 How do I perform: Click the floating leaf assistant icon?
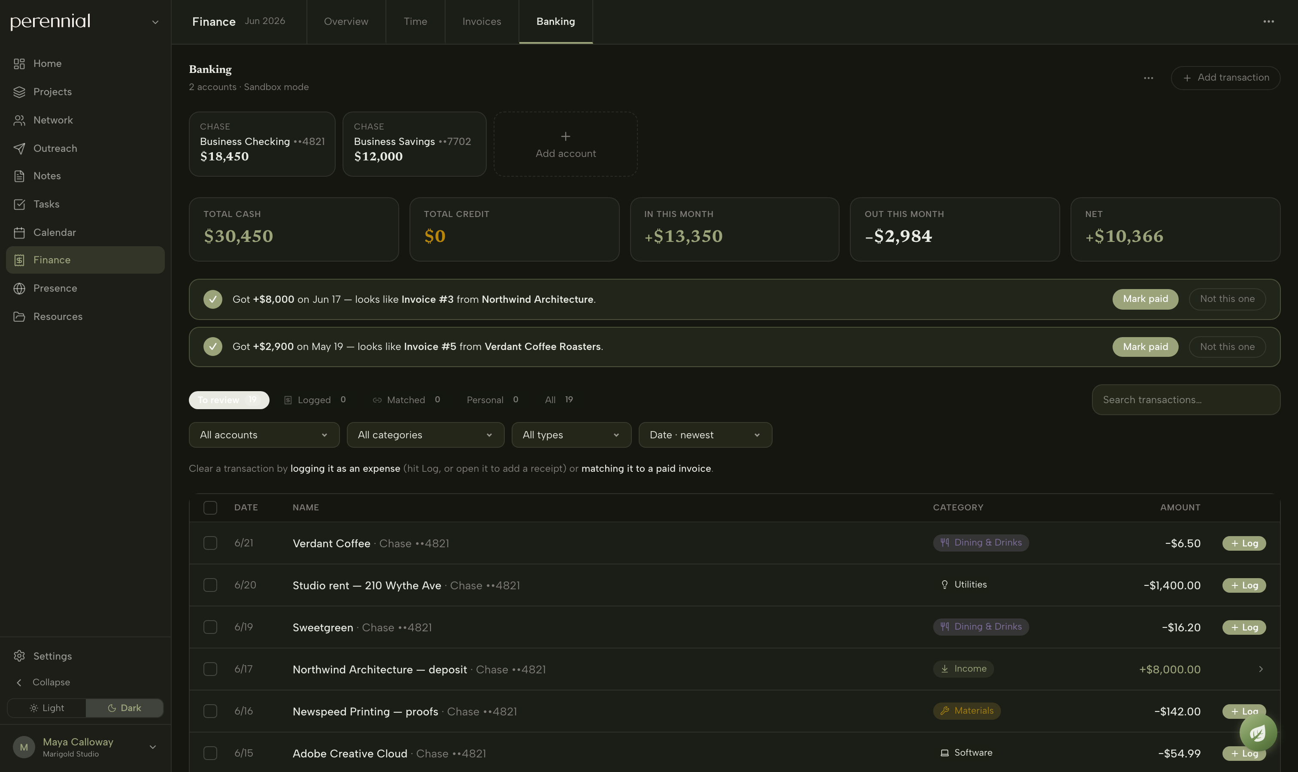tap(1258, 733)
